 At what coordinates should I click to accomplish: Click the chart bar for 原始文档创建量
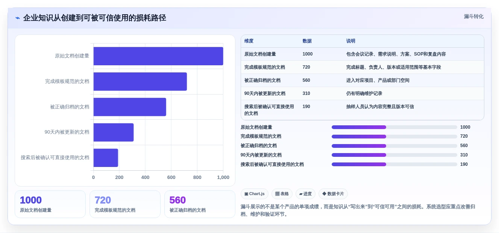click(158, 56)
